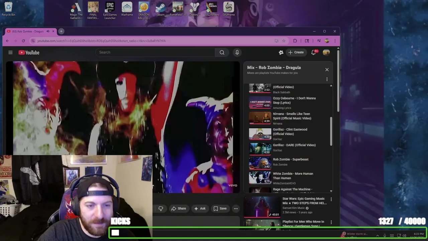The width and height of the screenshot is (428, 241).
Task: Click the sparkle icon left of Create
Action: tap(281, 52)
